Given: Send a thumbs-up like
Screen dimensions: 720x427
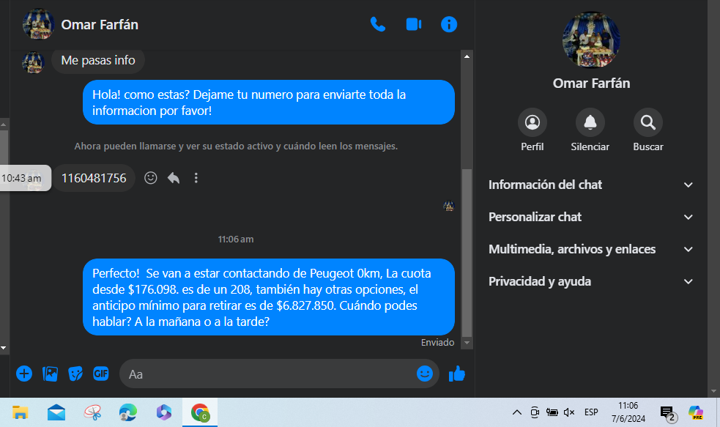Looking at the screenshot, I should point(457,374).
